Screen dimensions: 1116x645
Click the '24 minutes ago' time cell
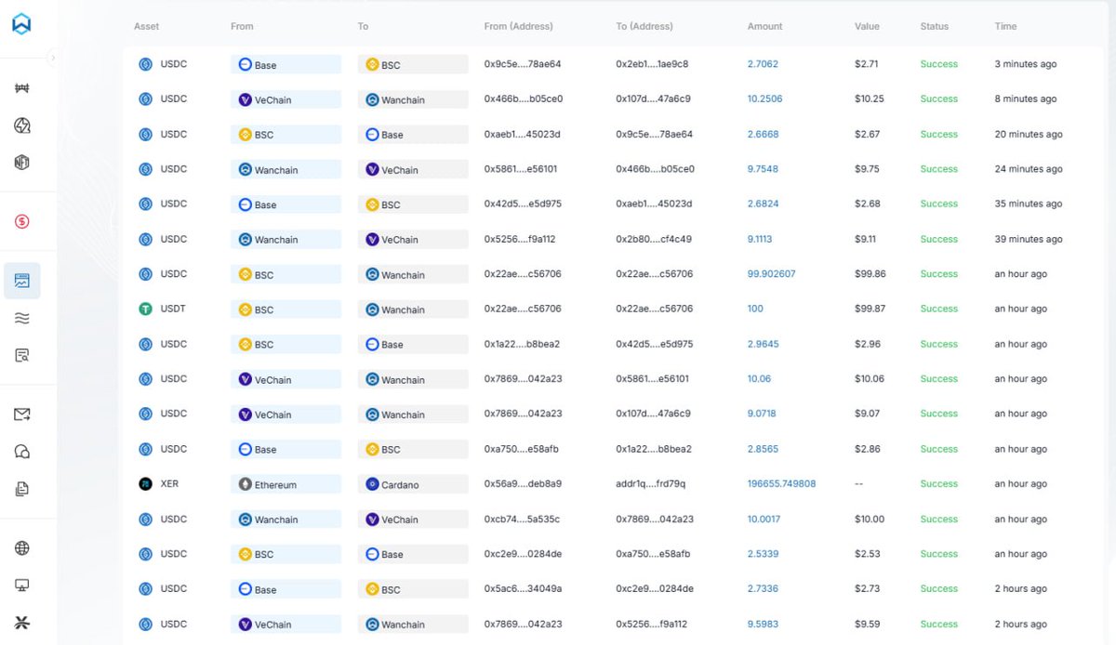point(1029,169)
